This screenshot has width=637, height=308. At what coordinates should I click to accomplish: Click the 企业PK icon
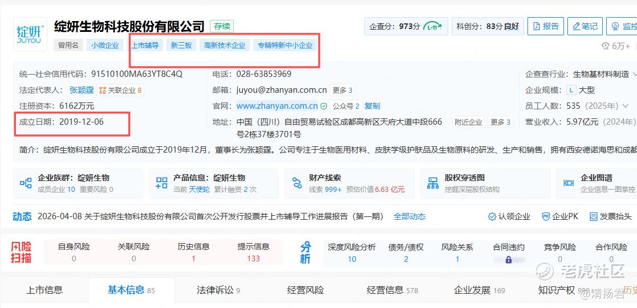[546, 217]
